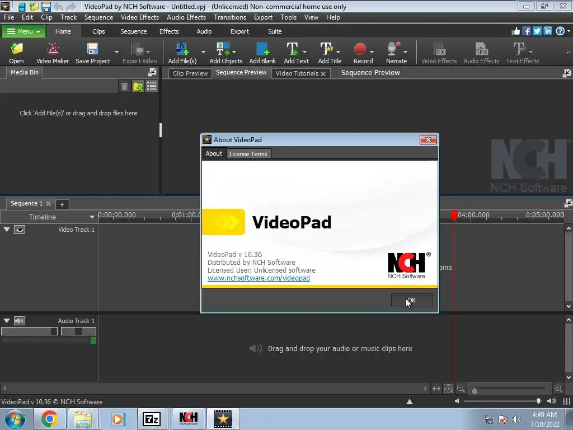Viewport: 573px width, 430px height.
Task: Share on Facebook icon
Action: [526, 31]
